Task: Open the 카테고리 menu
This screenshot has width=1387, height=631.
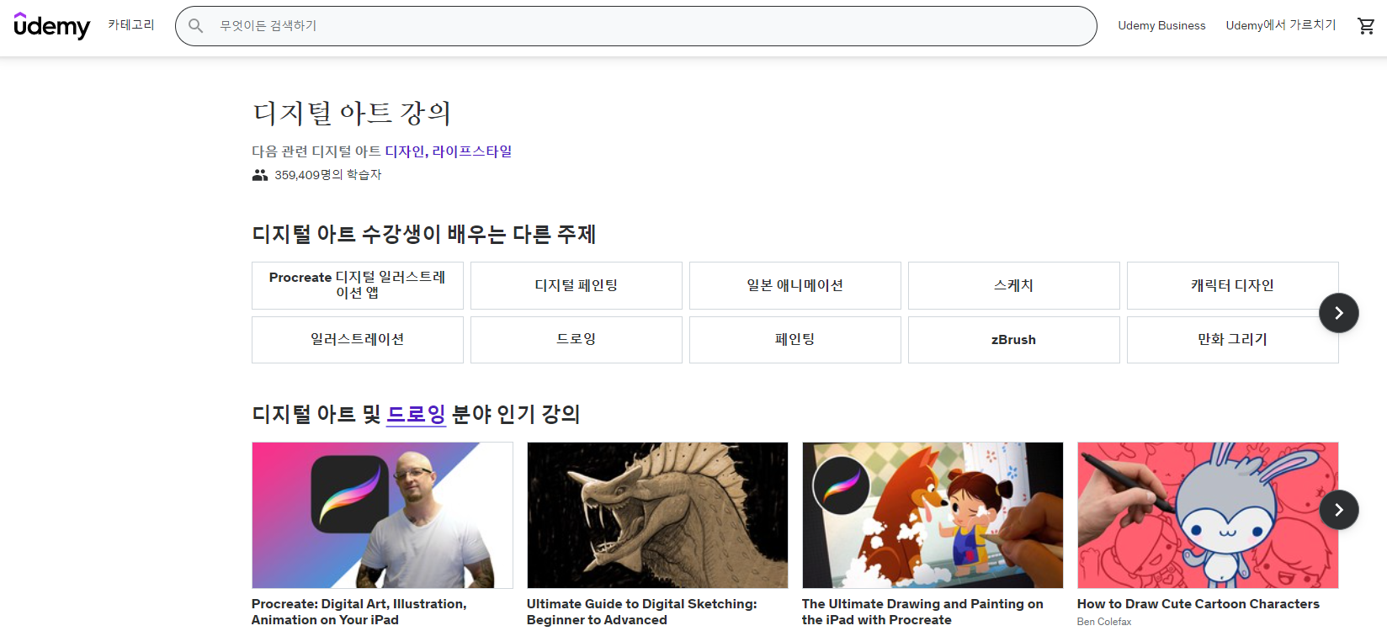Action: click(x=131, y=25)
